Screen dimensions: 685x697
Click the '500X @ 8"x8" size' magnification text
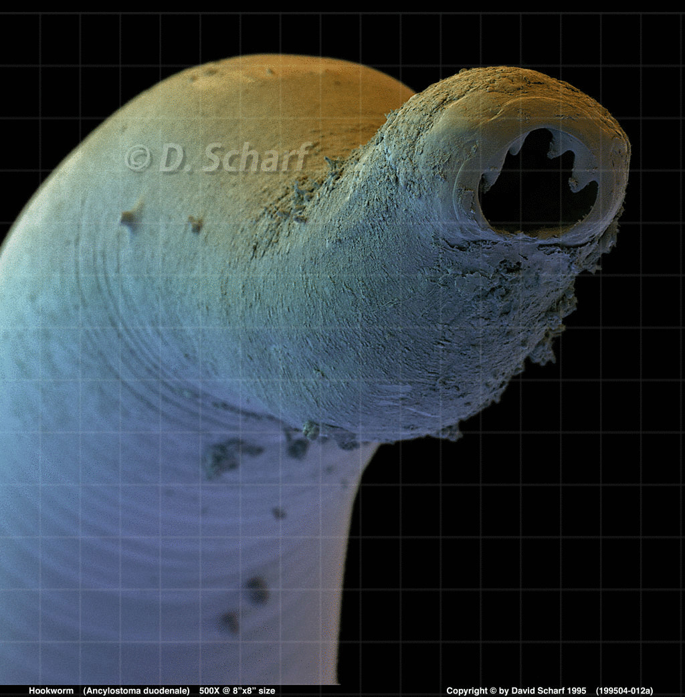pos(237,691)
